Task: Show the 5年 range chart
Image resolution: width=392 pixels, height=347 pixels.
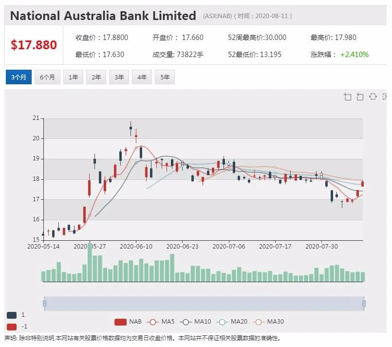Action: pyautogui.click(x=165, y=77)
